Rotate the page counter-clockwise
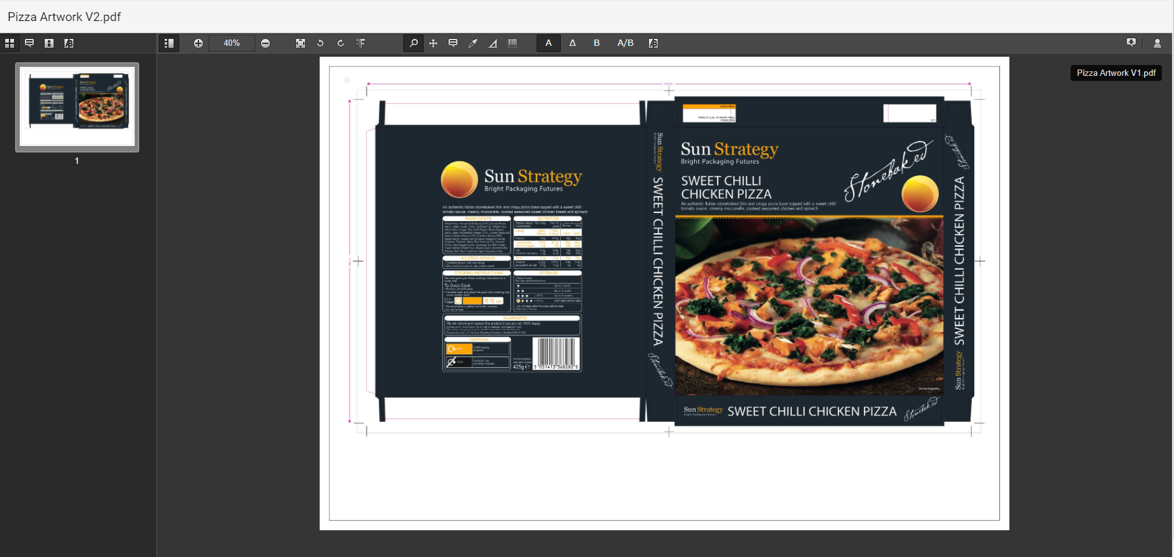 coord(320,43)
